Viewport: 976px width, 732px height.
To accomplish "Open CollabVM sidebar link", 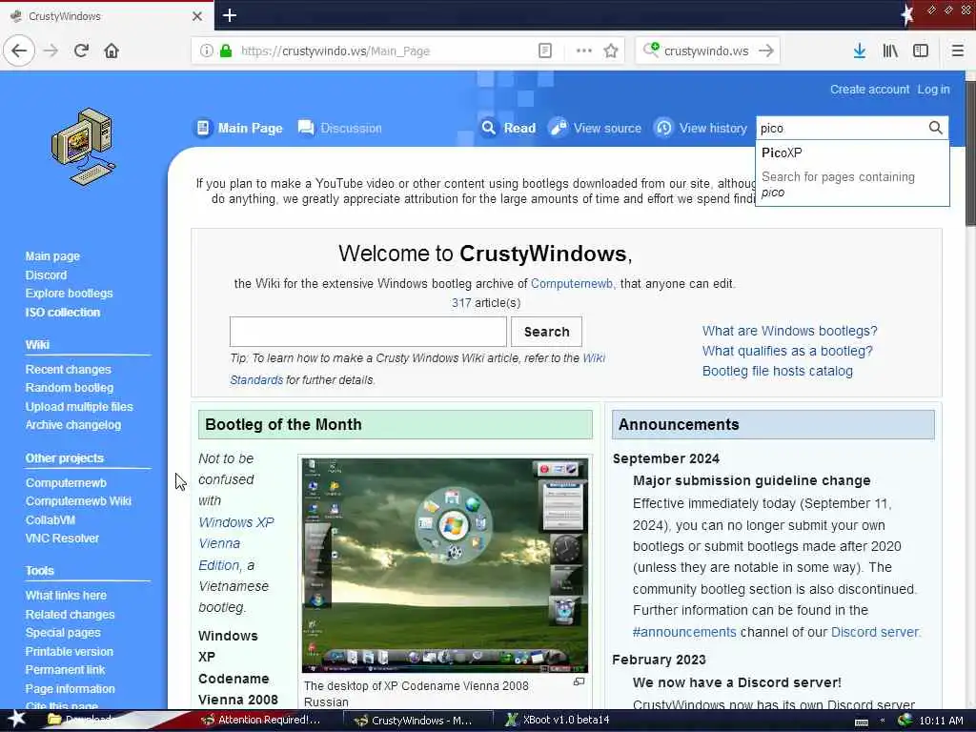I will point(50,519).
